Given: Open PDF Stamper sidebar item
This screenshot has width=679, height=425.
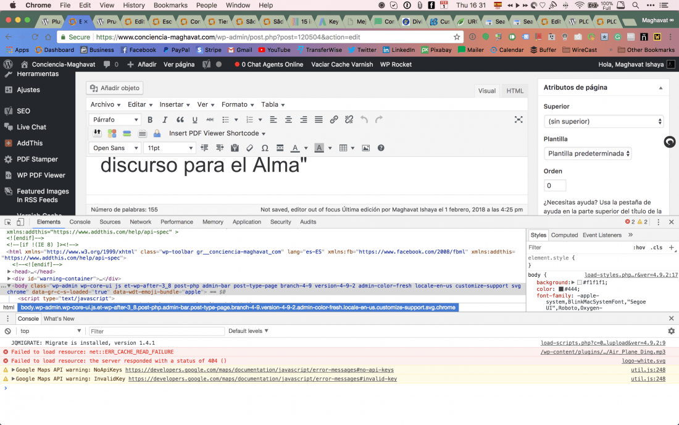Looking at the screenshot, I should click(38, 159).
